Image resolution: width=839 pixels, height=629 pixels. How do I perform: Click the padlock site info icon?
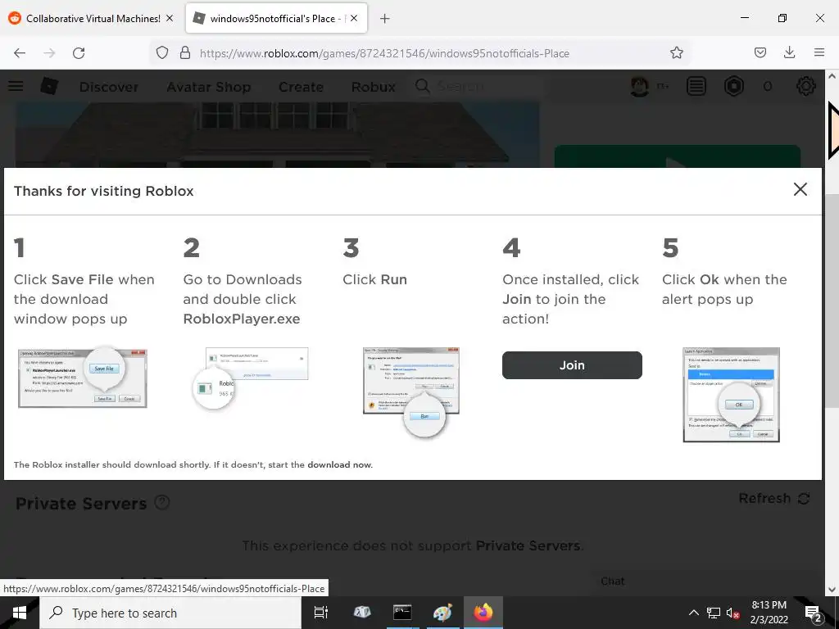click(x=185, y=53)
